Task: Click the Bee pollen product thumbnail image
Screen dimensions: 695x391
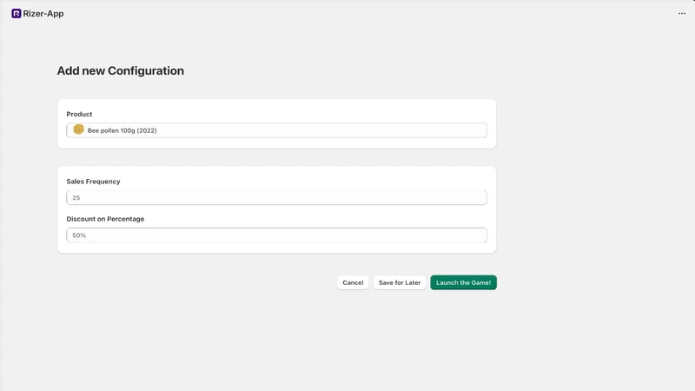Action: 78,129
